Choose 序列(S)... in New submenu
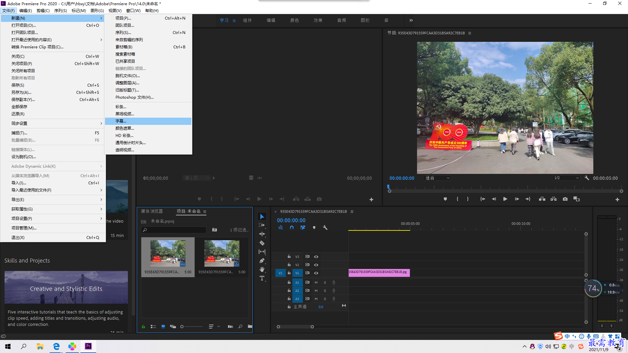This screenshot has width=628, height=353. (x=148, y=33)
